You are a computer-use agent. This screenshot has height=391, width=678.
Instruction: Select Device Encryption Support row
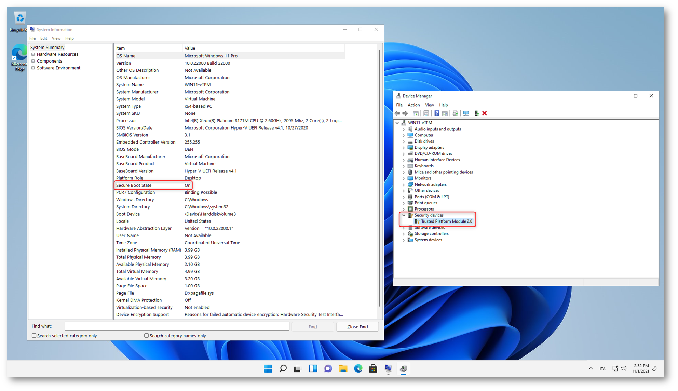coord(229,314)
